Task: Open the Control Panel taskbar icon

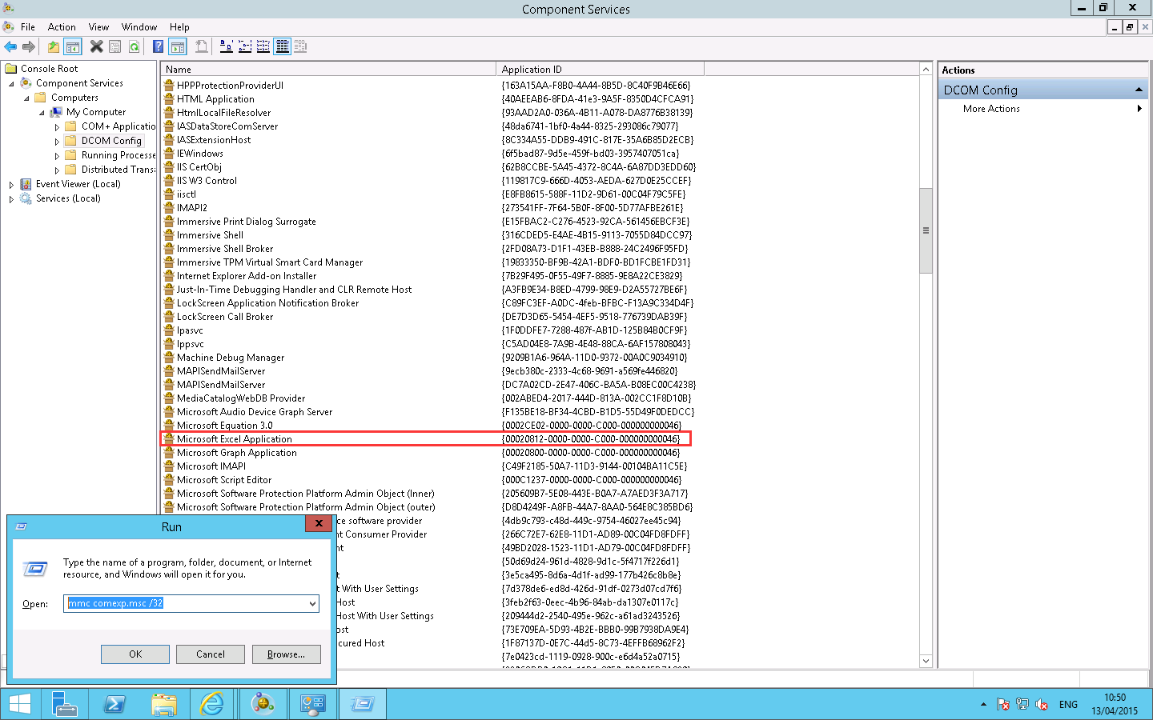Action: [312, 704]
